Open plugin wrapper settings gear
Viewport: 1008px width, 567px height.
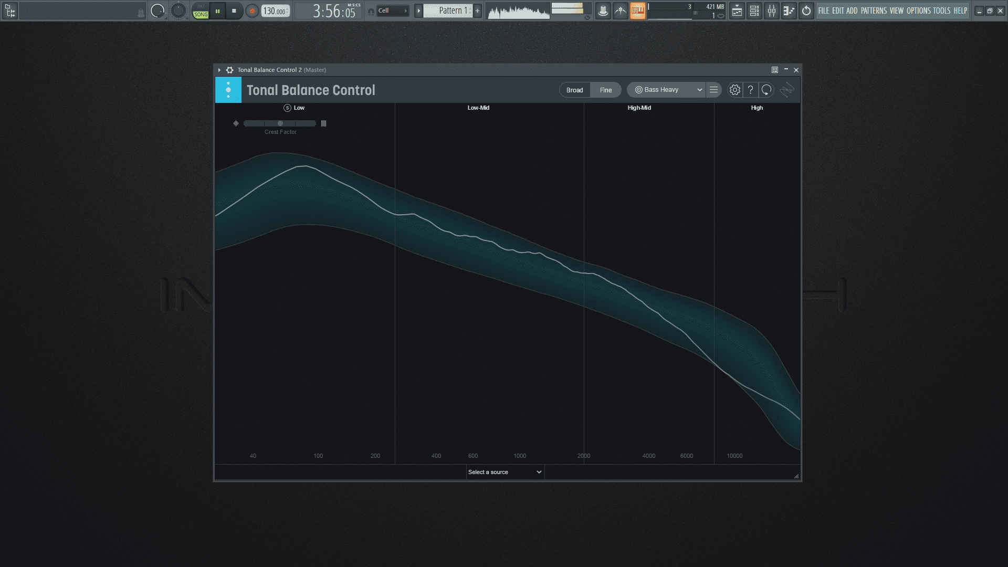(x=229, y=70)
